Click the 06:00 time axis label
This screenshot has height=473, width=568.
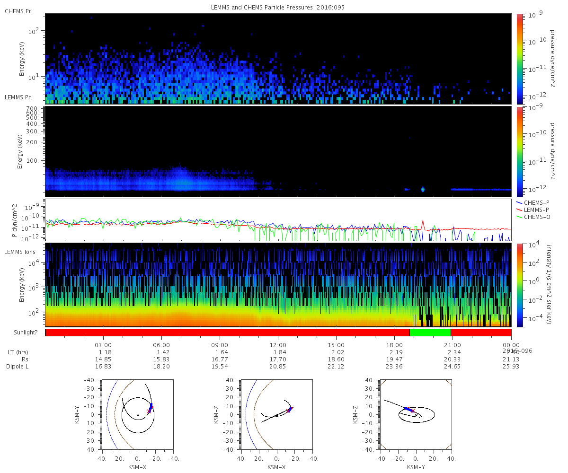click(161, 345)
